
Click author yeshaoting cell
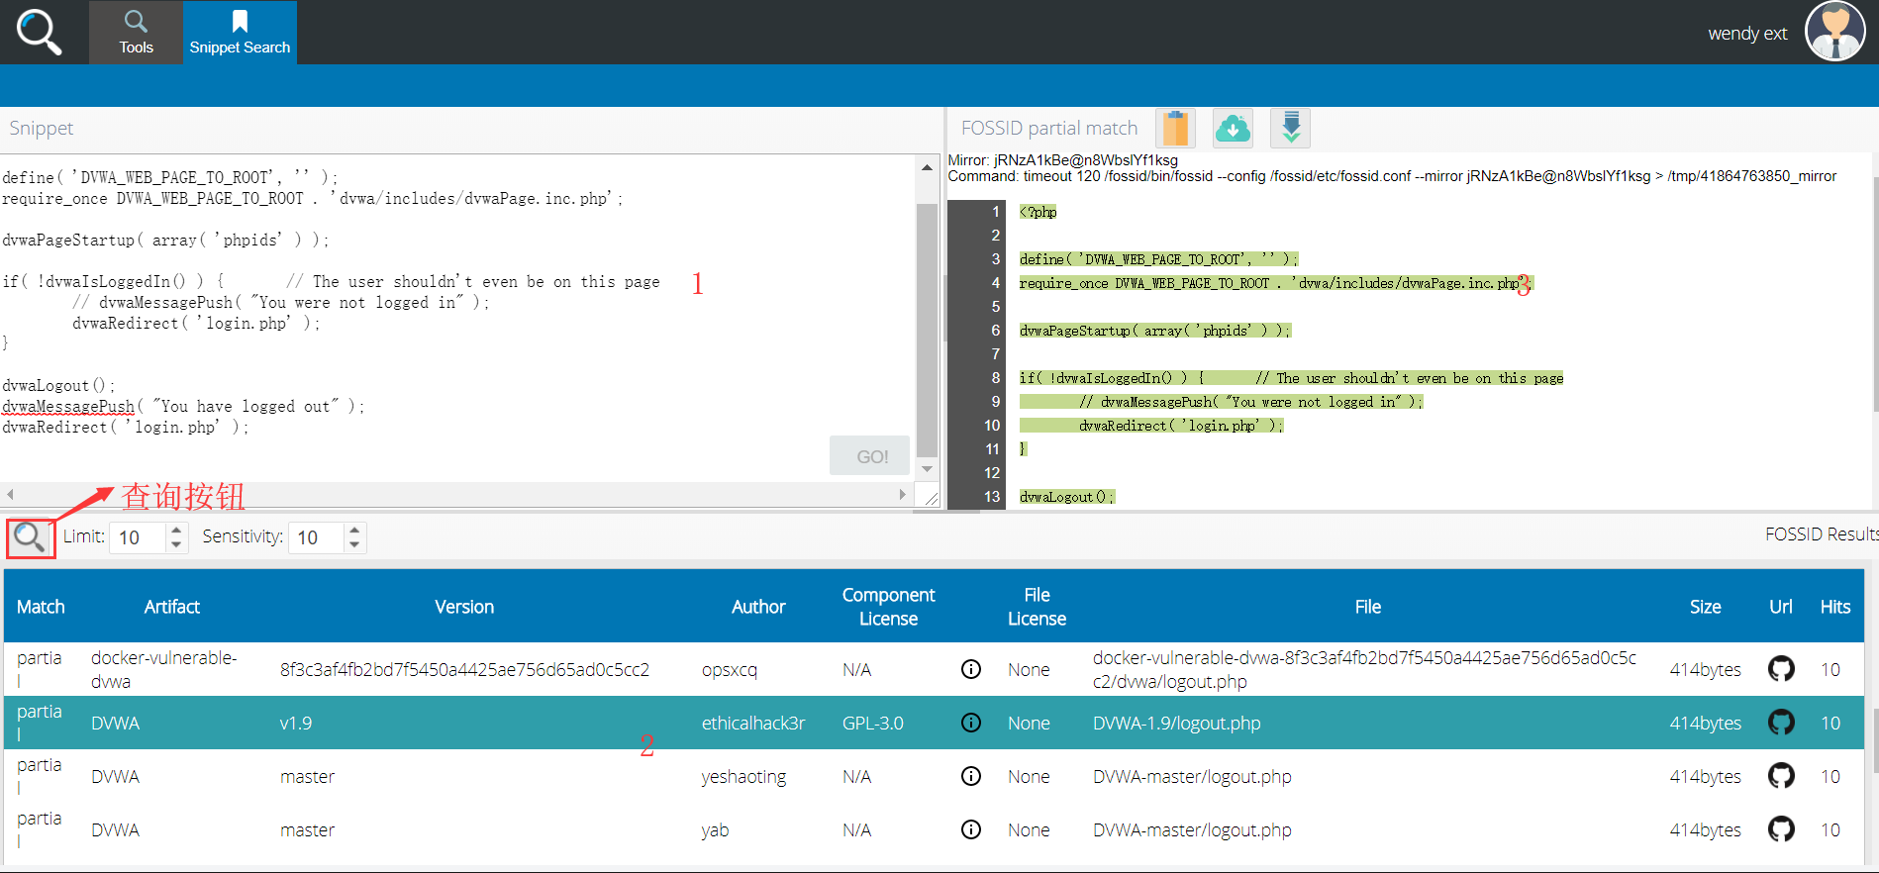tap(743, 776)
